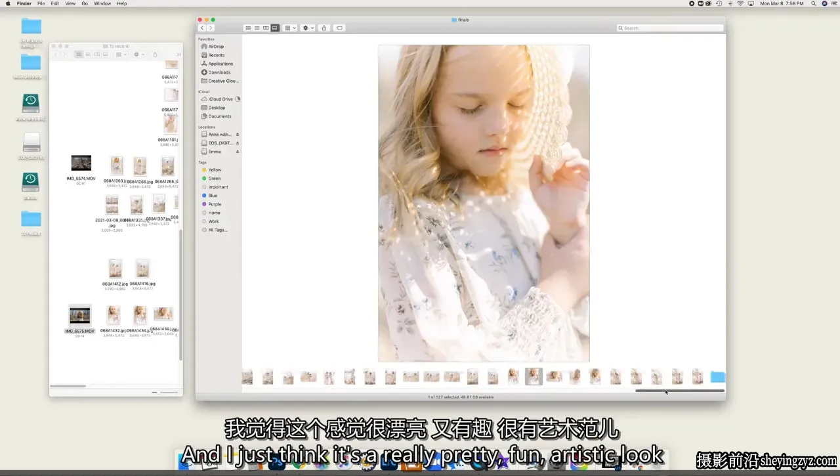Switch finals window to column view

point(266,28)
